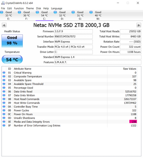Open the File menu
The height and width of the screenshot is (158, 143).
pos(3,8)
